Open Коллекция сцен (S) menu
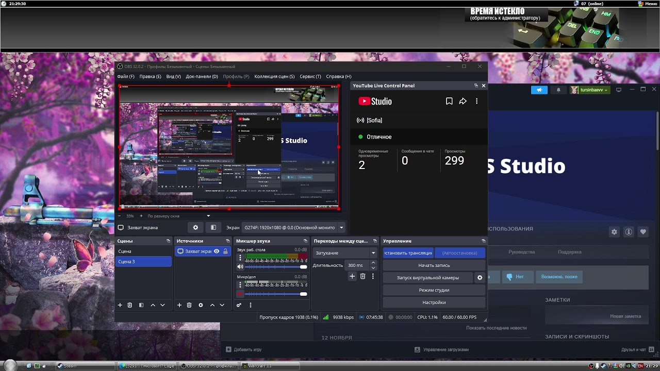The width and height of the screenshot is (660, 371). [274, 76]
